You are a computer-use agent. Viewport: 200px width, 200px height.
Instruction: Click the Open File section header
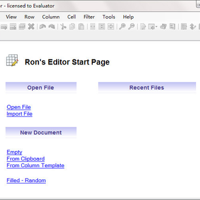41,87
